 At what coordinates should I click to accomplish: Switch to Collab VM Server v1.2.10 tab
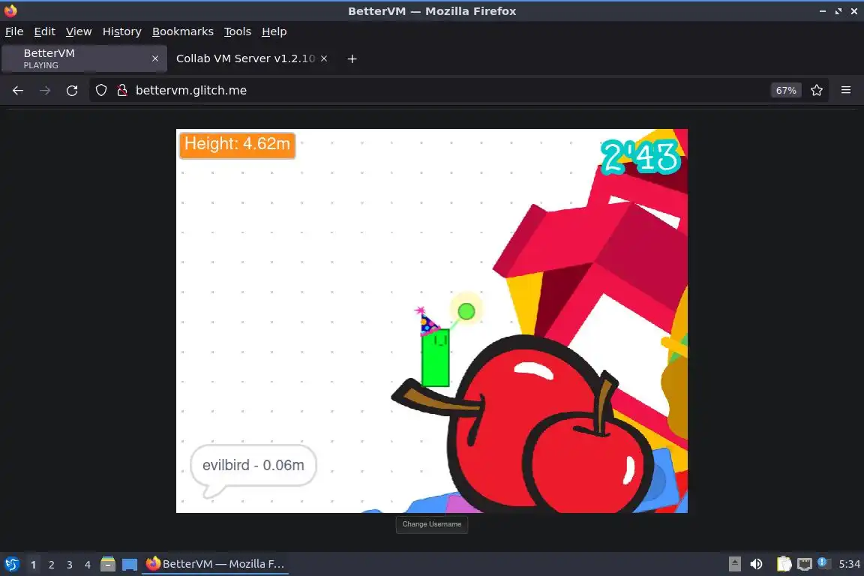tap(253, 58)
